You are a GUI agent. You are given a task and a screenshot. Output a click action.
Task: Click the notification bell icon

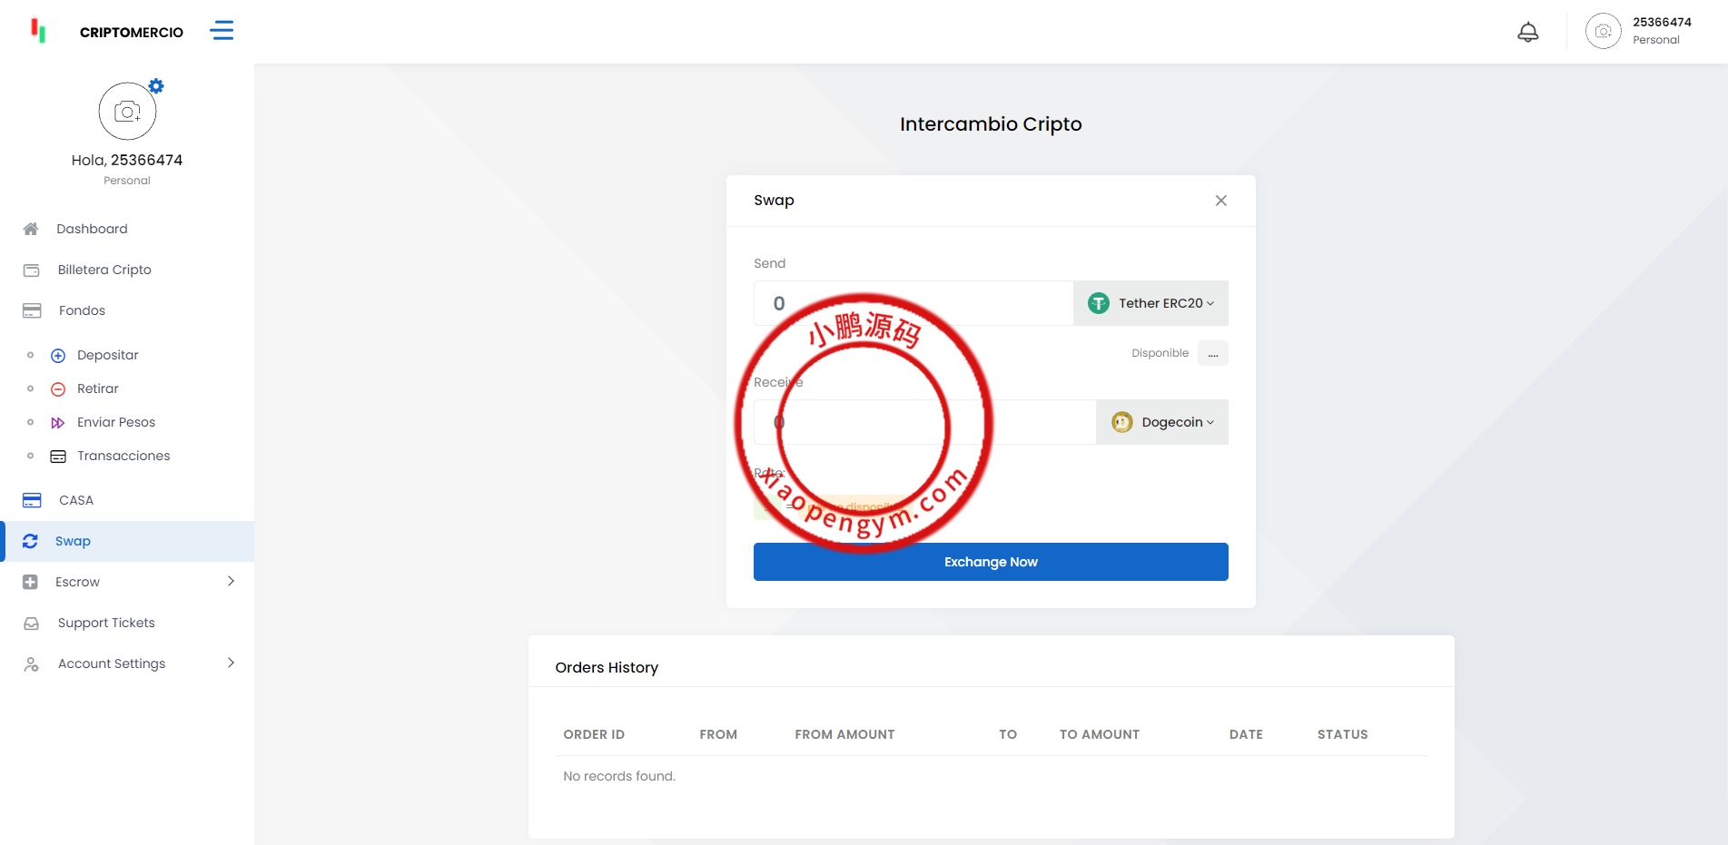click(x=1528, y=32)
